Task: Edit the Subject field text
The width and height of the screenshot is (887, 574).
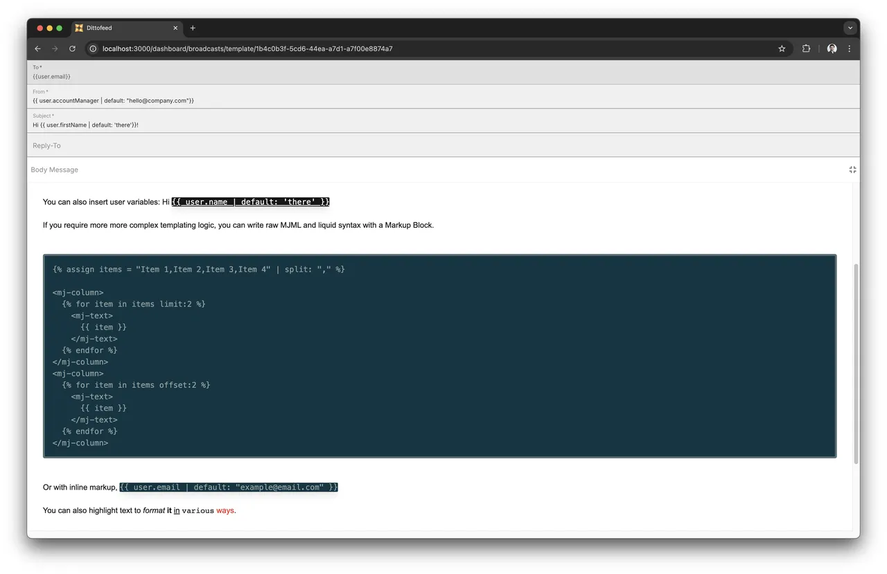Action: click(443, 121)
